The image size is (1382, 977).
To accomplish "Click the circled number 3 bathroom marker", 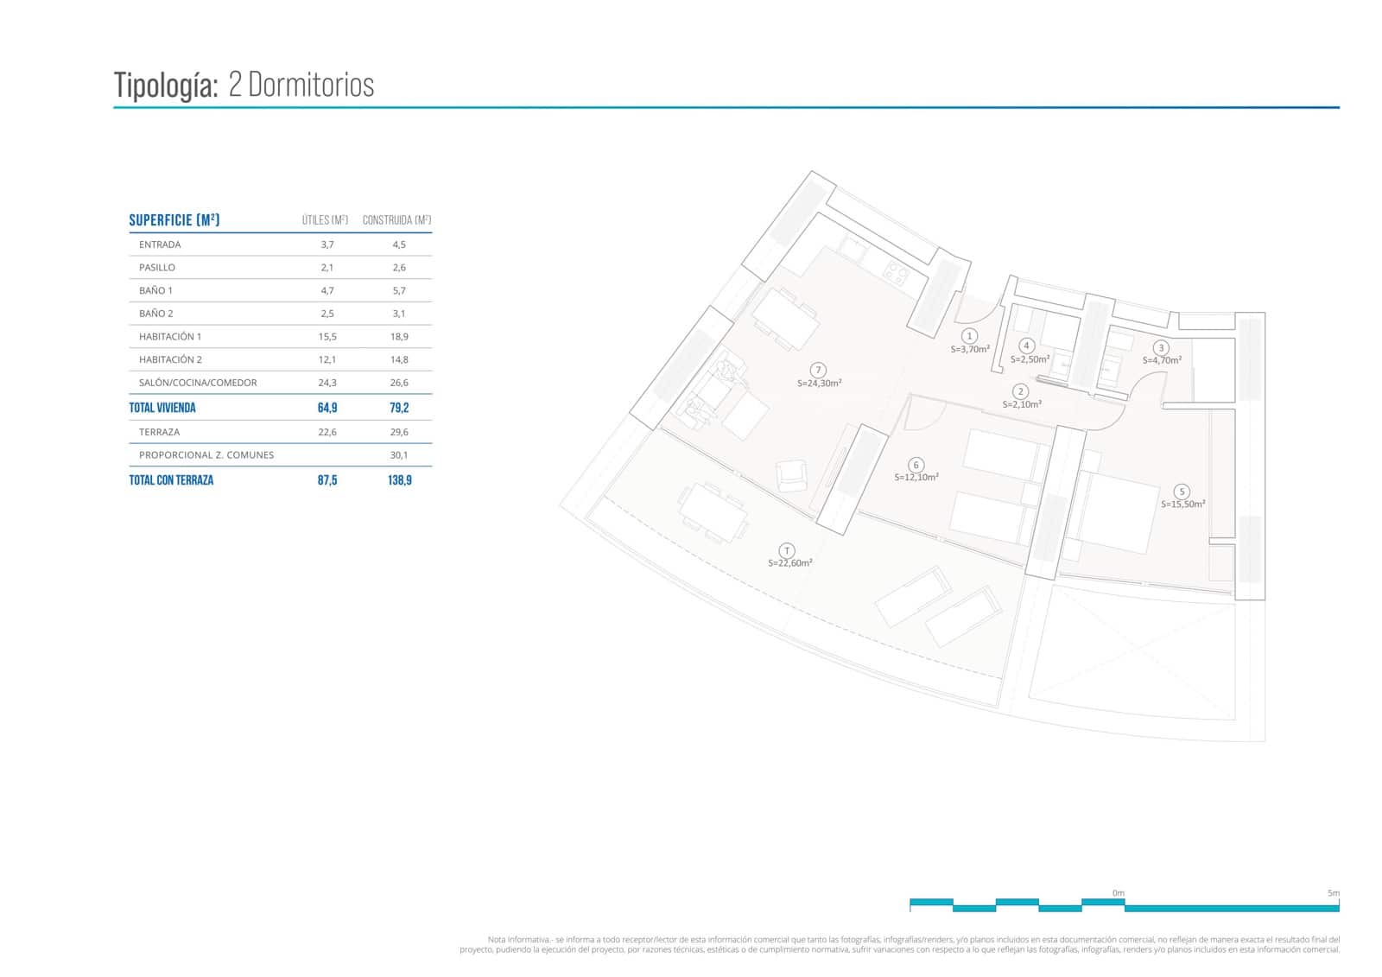I will [x=1161, y=347].
